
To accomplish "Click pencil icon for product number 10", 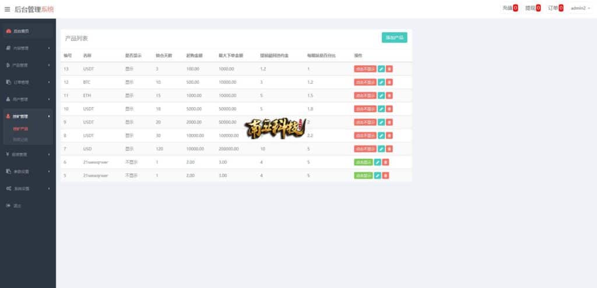I will point(381,109).
